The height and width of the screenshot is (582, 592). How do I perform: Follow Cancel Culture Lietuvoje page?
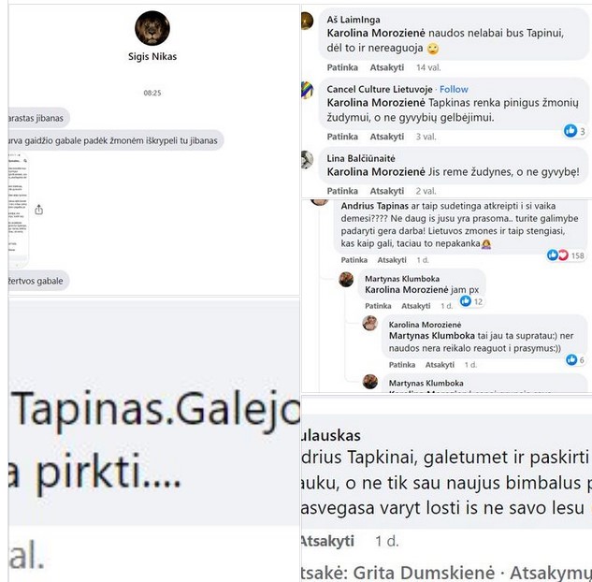coord(454,89)
